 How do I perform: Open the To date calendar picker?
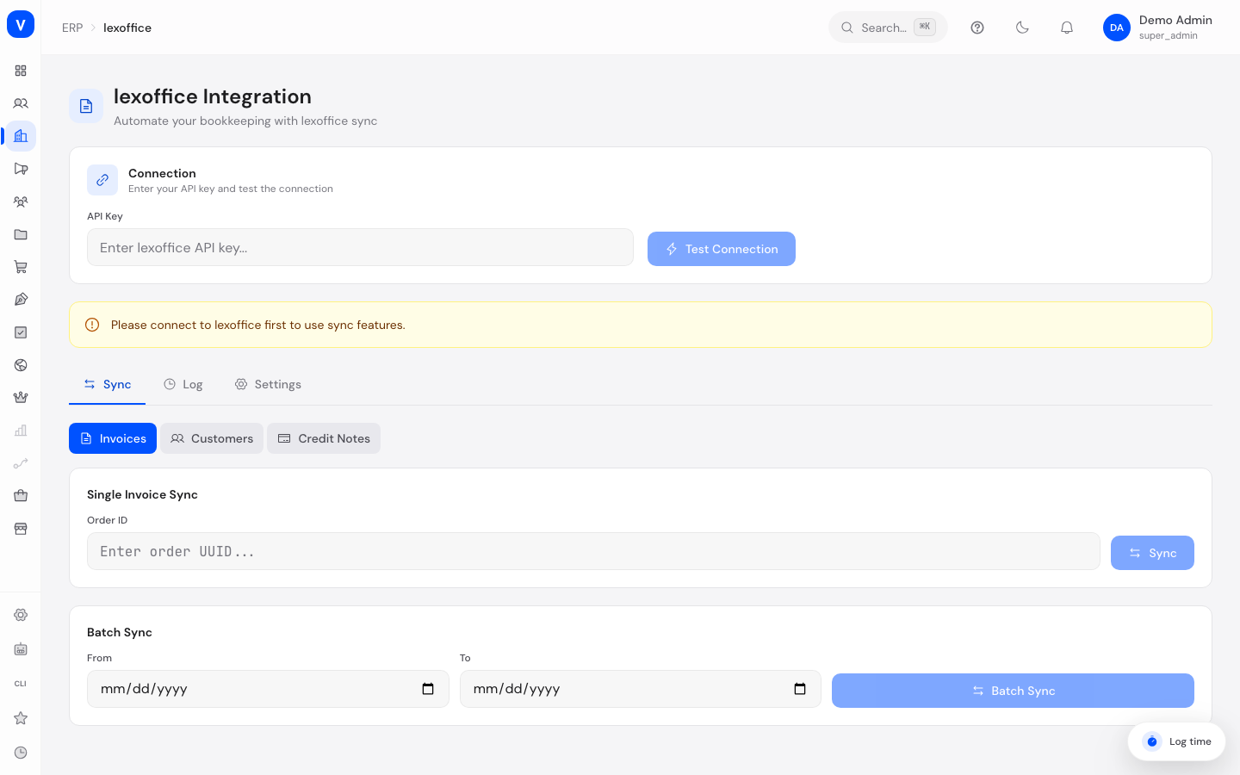[800, 689]
